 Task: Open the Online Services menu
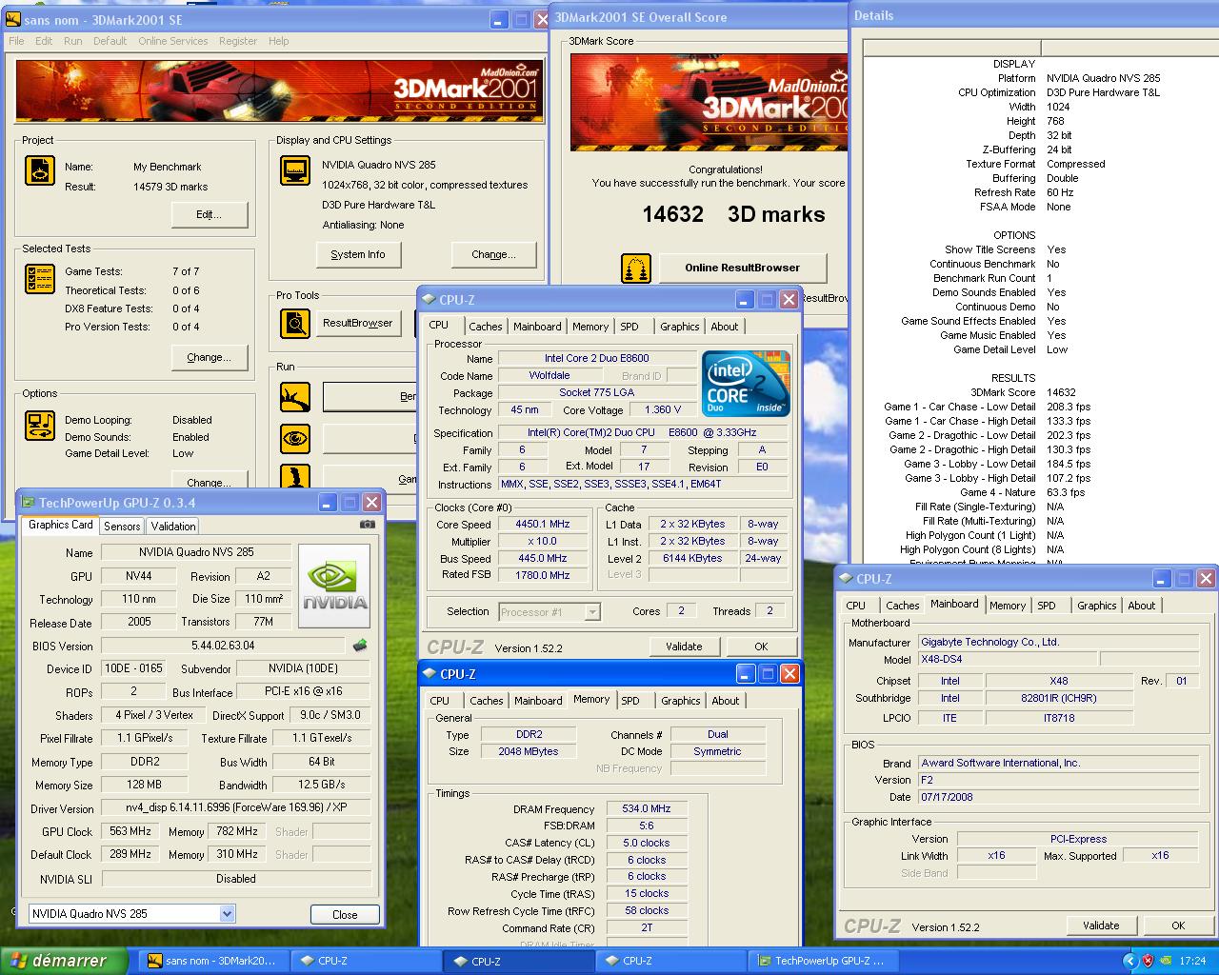(x=172, y=41)
